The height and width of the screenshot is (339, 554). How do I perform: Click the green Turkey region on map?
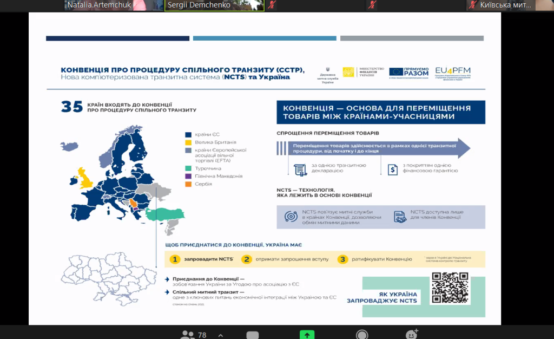click(x=165, y=214)
